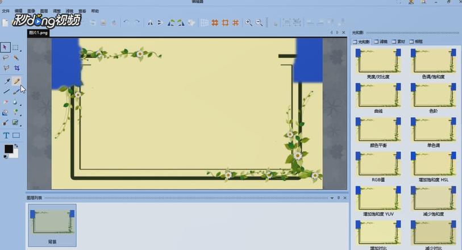Expand the layer list panel dropdown arrow
Screen dimensions: 462x250
click(x=332, y=198)
